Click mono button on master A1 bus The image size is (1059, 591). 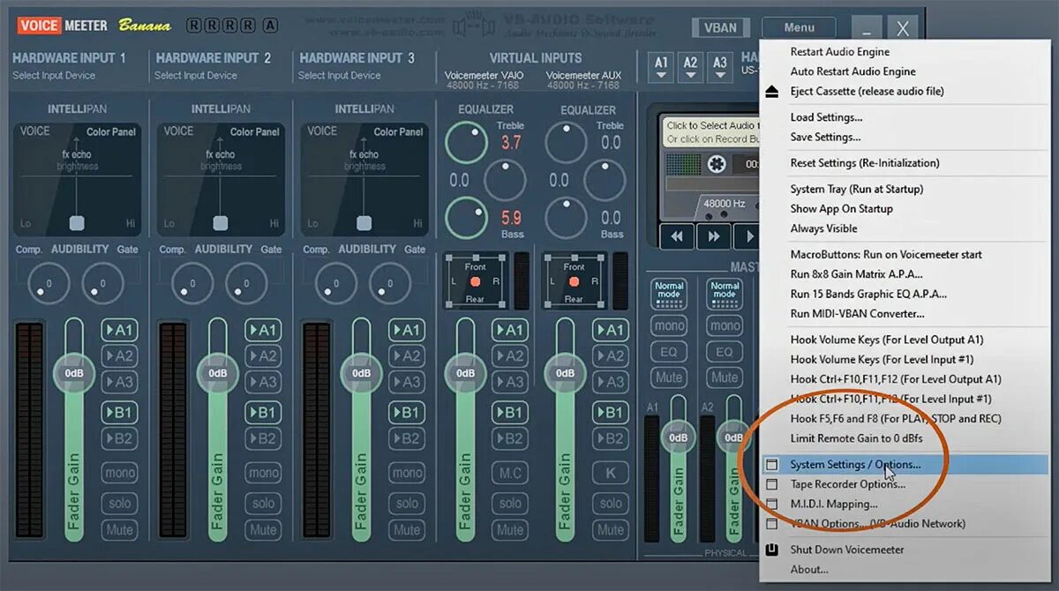[669, 325]
